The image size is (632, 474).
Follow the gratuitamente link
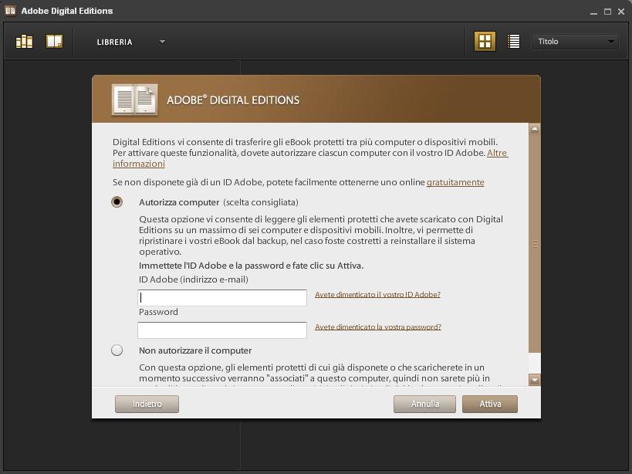point(455,182)
